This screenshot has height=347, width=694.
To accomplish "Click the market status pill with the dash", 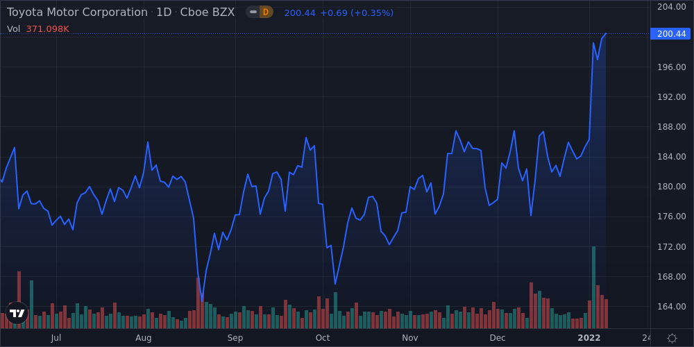I will [x=253, y=12].
